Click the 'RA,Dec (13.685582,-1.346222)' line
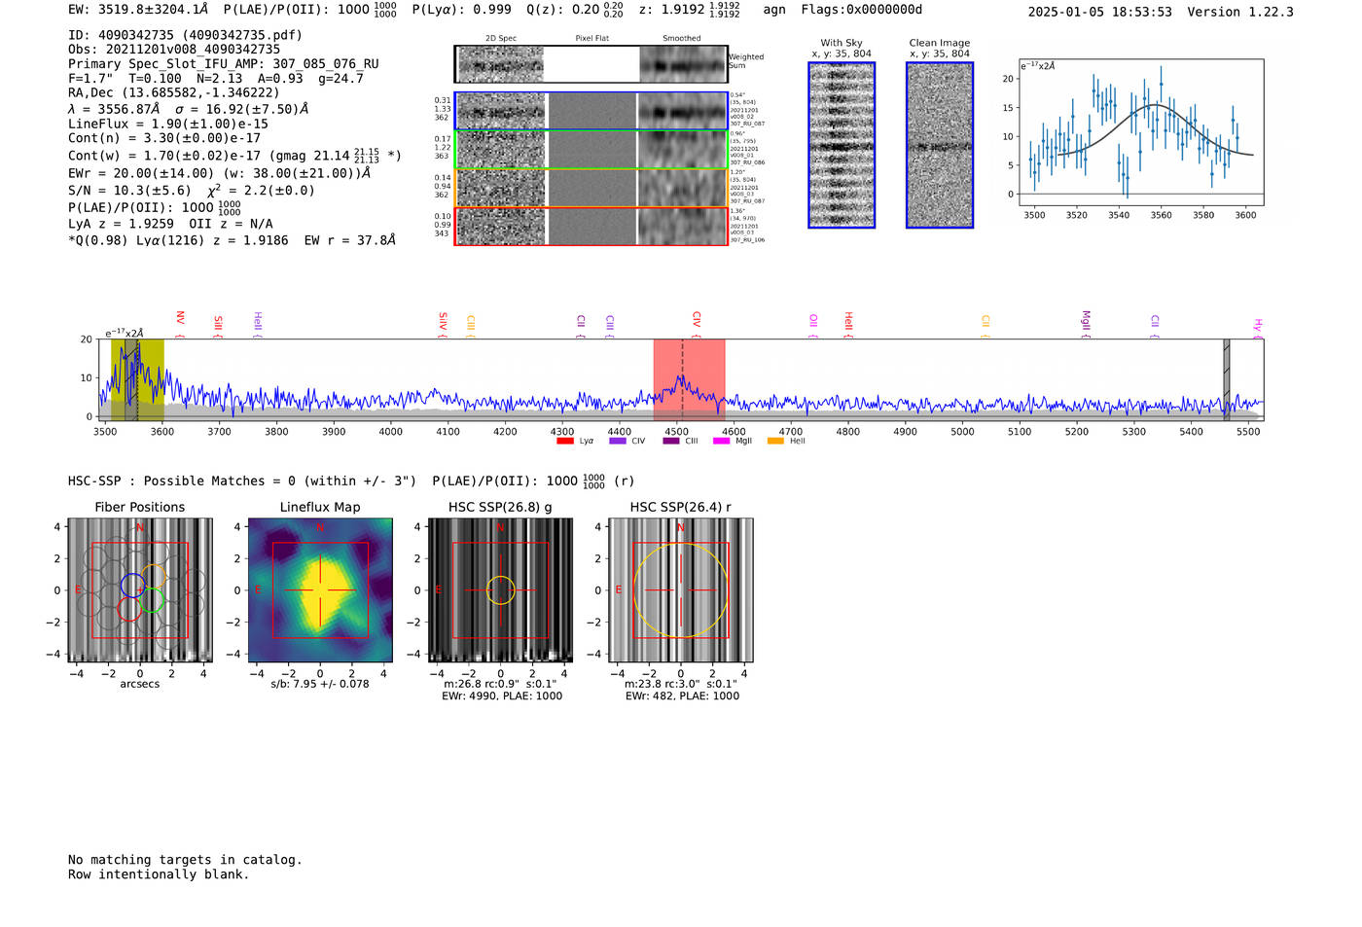Image resolution: width=1362 pixels, height=927 pixels. [x=174, y=93]
